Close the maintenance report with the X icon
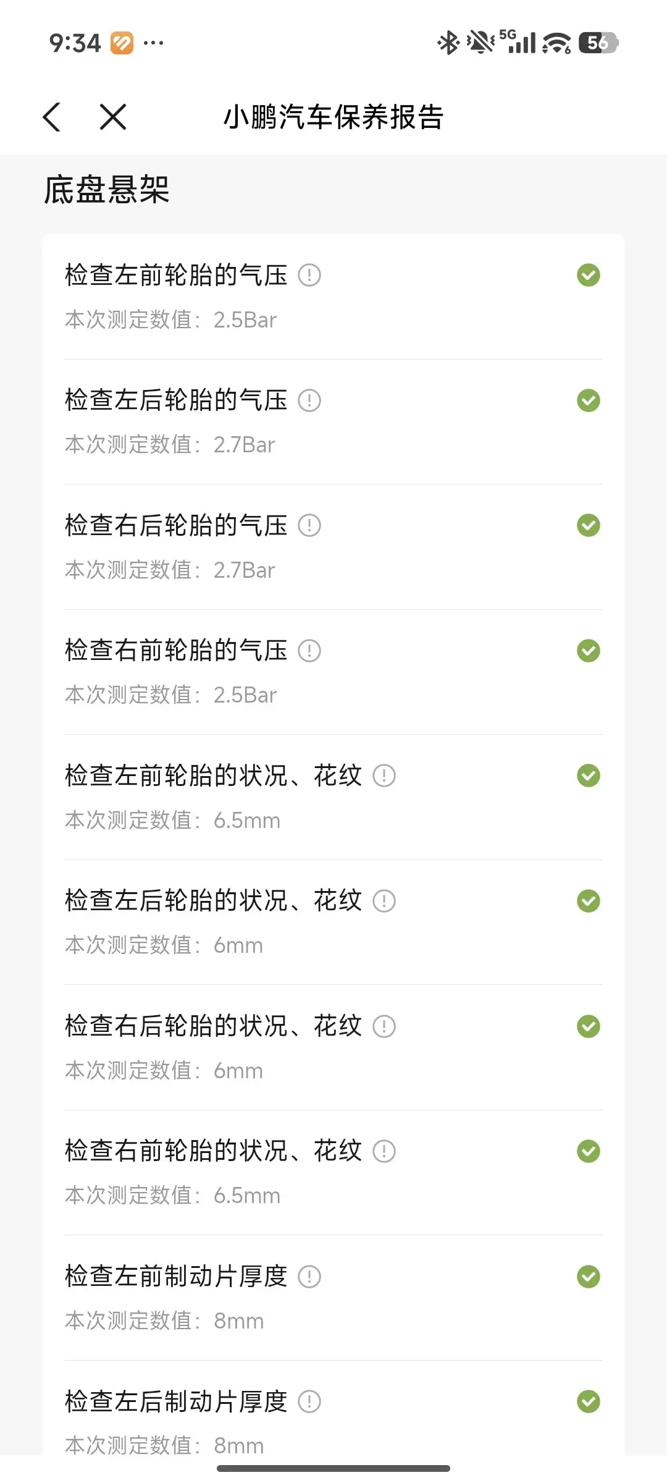Viewport: 667px width, 1483px height. pyautogui.click(x=113, y=117)
